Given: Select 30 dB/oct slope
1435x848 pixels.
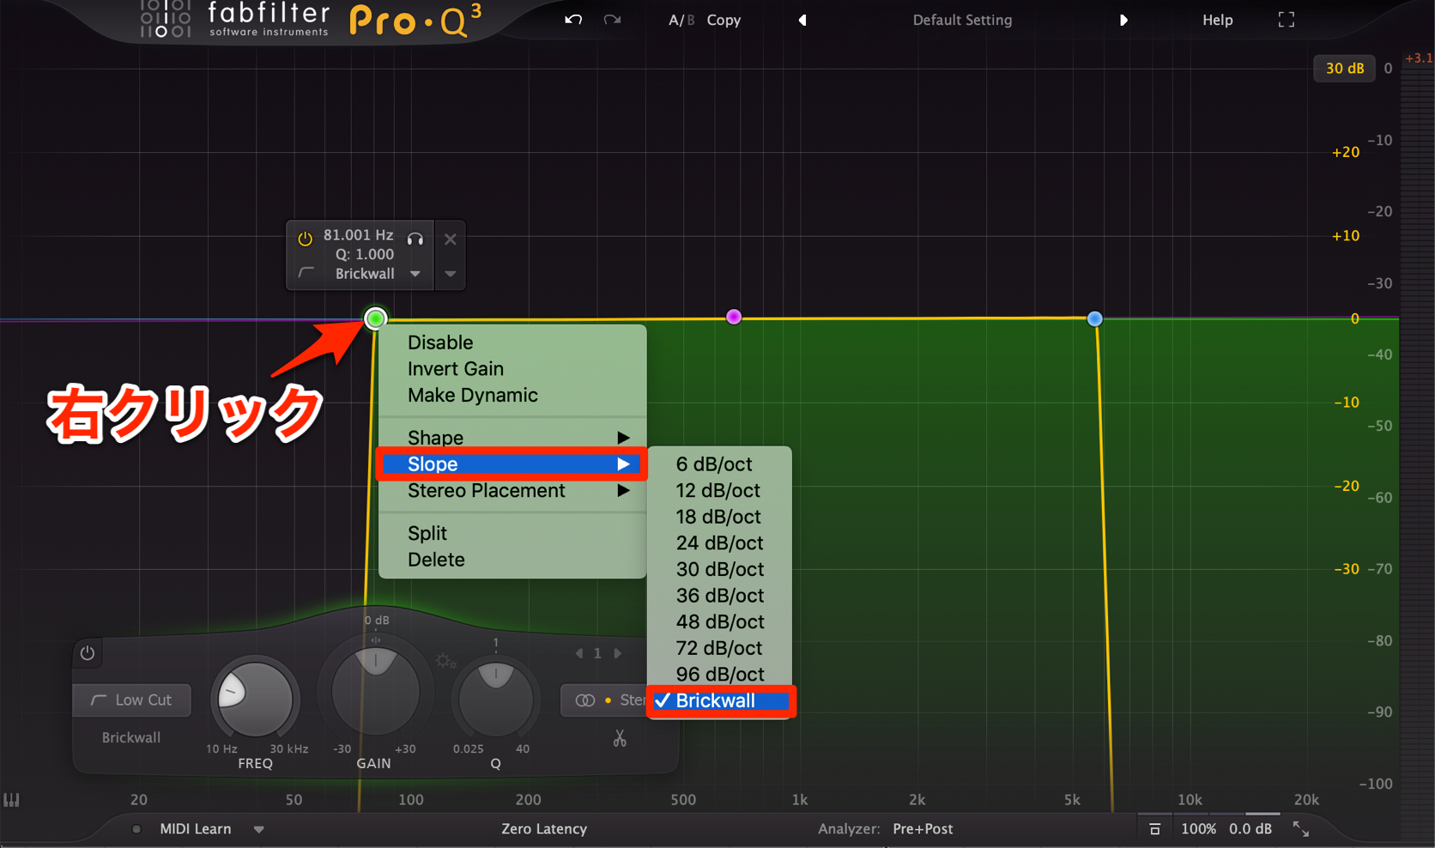Looking at the screenshot, I should [x=719, y=570].
